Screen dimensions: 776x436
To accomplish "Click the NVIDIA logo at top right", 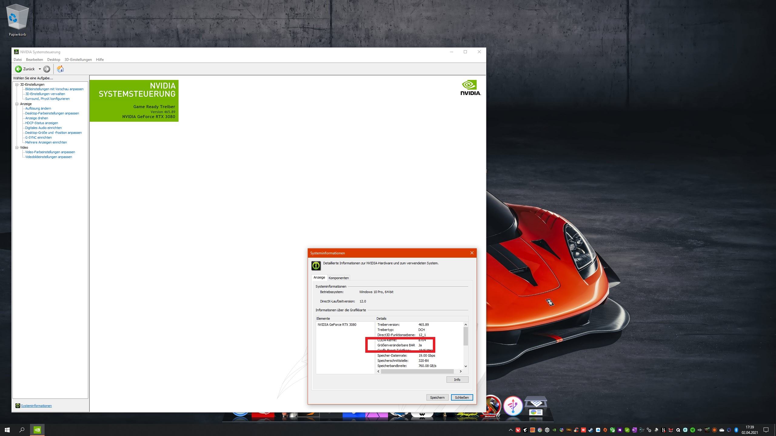I will (470, 88).
